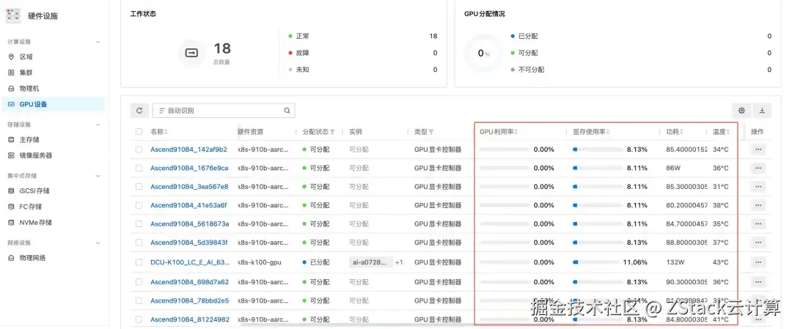Image resolution: width=792 pixels, height=329 pixels.
Task: Sort by 功耗 column
Action: coord(681,132)
